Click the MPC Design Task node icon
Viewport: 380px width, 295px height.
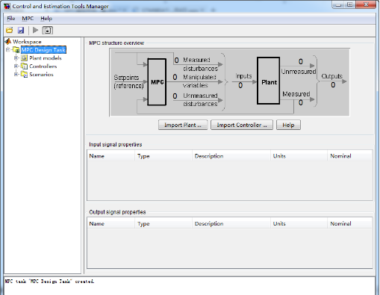(16, 50)
